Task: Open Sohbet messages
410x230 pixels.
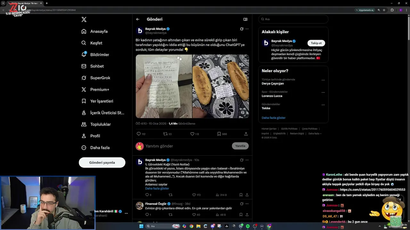Action: (93, 66)
